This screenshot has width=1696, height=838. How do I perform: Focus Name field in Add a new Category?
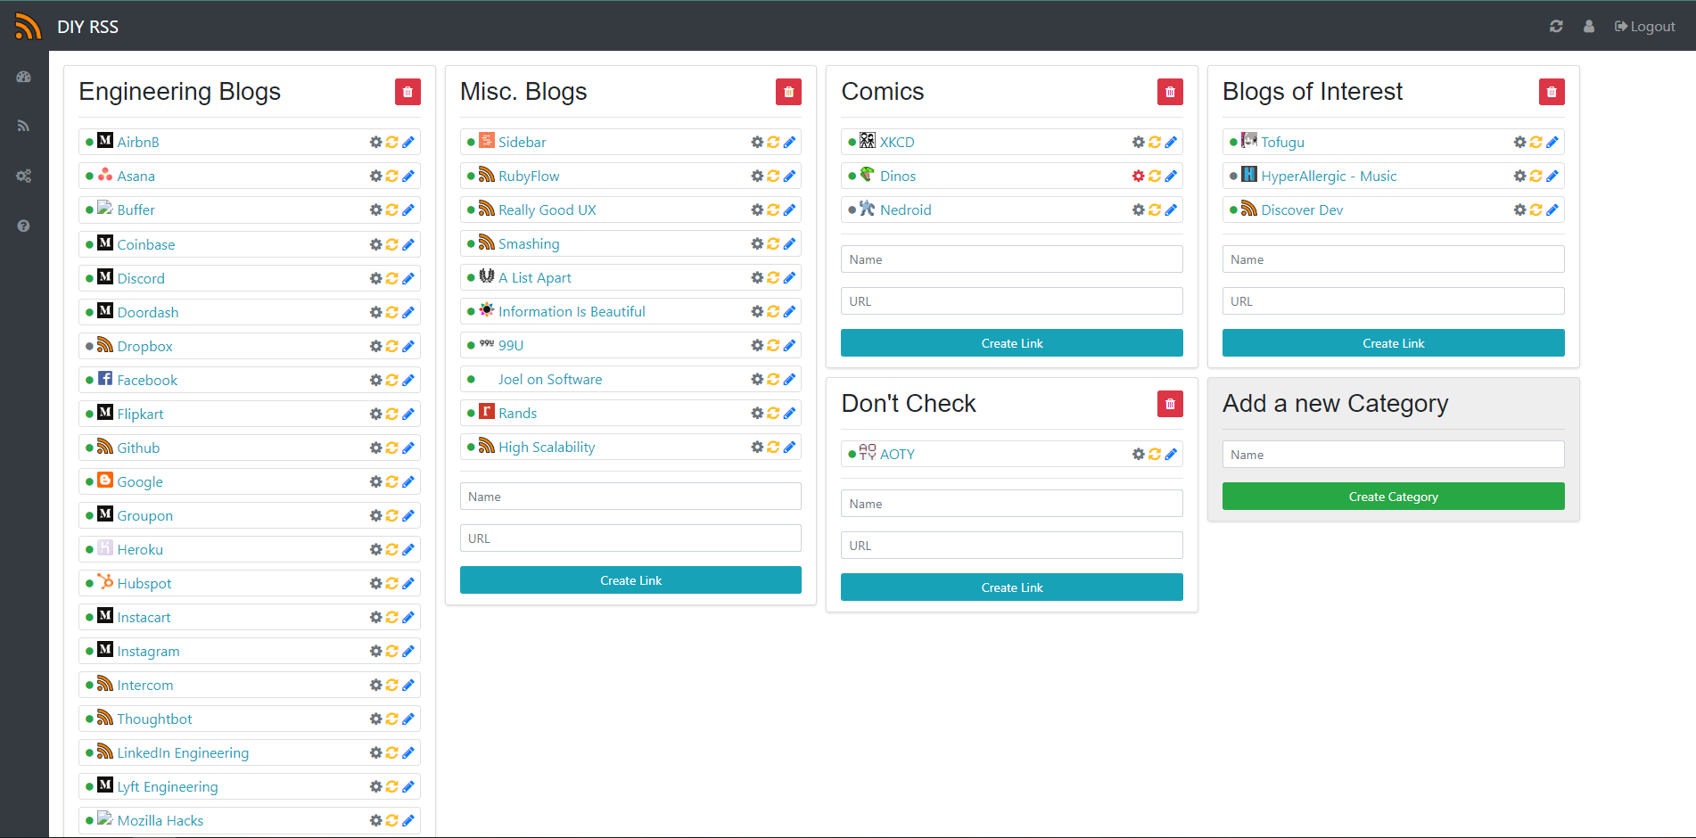pyautogui.click(x=1394, y=455)
